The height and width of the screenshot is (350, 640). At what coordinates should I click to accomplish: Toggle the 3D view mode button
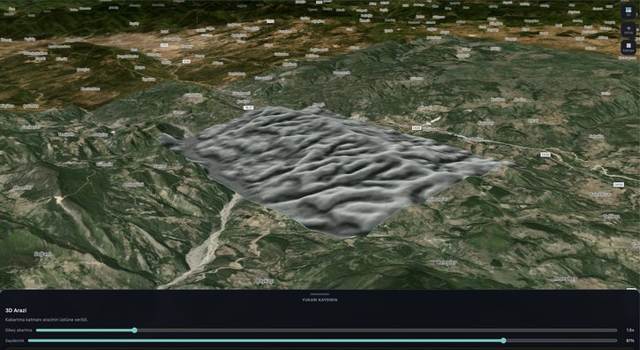(x=629, y=11)
